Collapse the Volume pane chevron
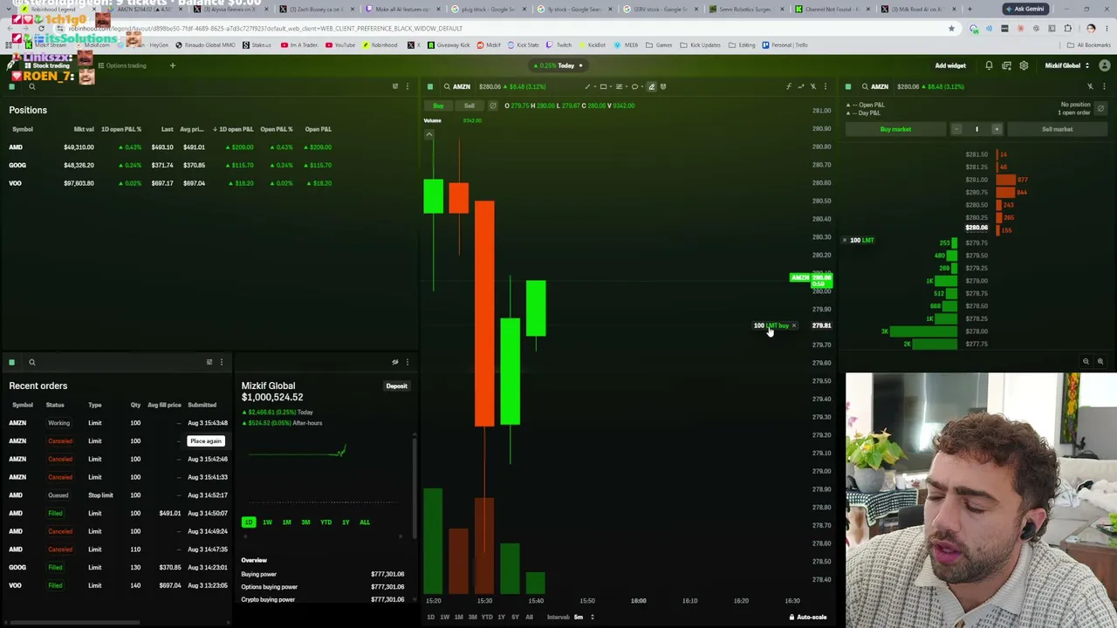1117x628 pixels. pyautogui.click(x=428, y=134)
